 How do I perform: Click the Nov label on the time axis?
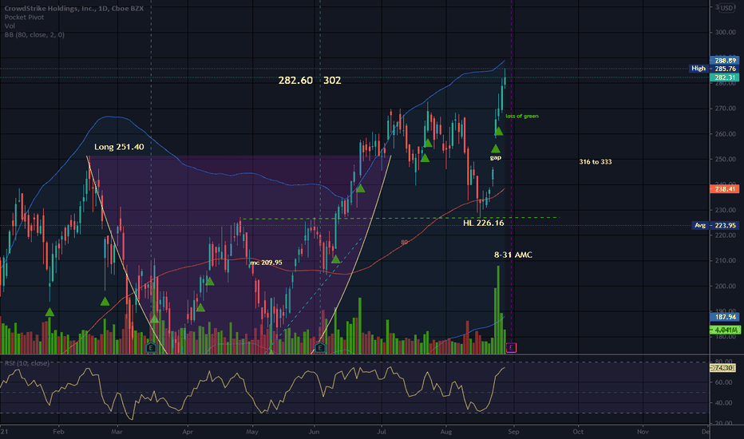click(x=643, y=431)
